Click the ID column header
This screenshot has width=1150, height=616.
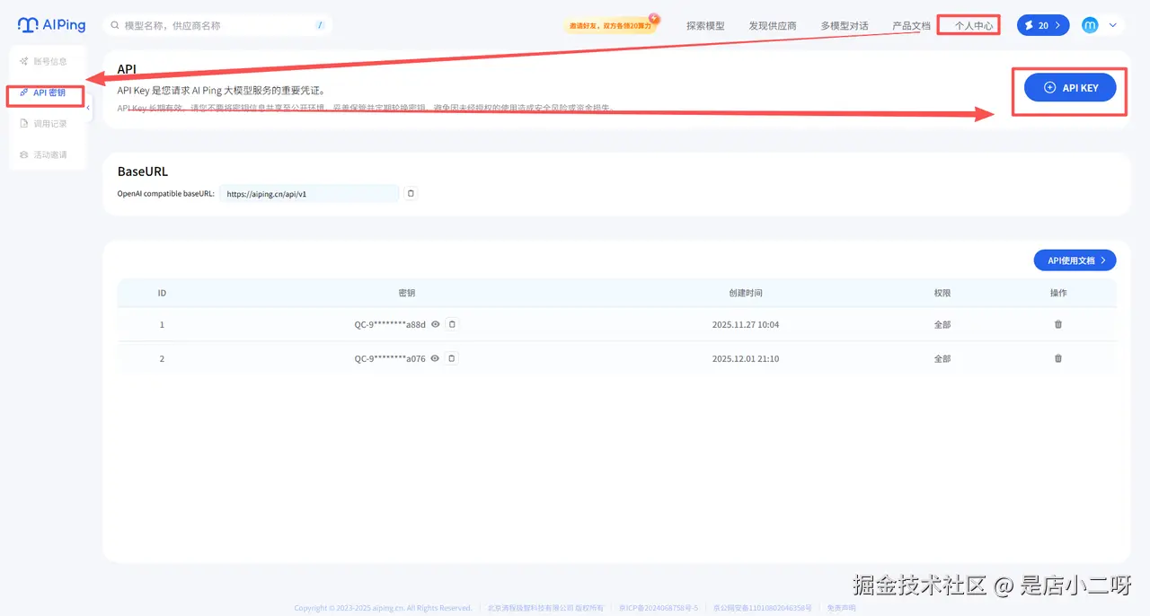coord(162,293)
